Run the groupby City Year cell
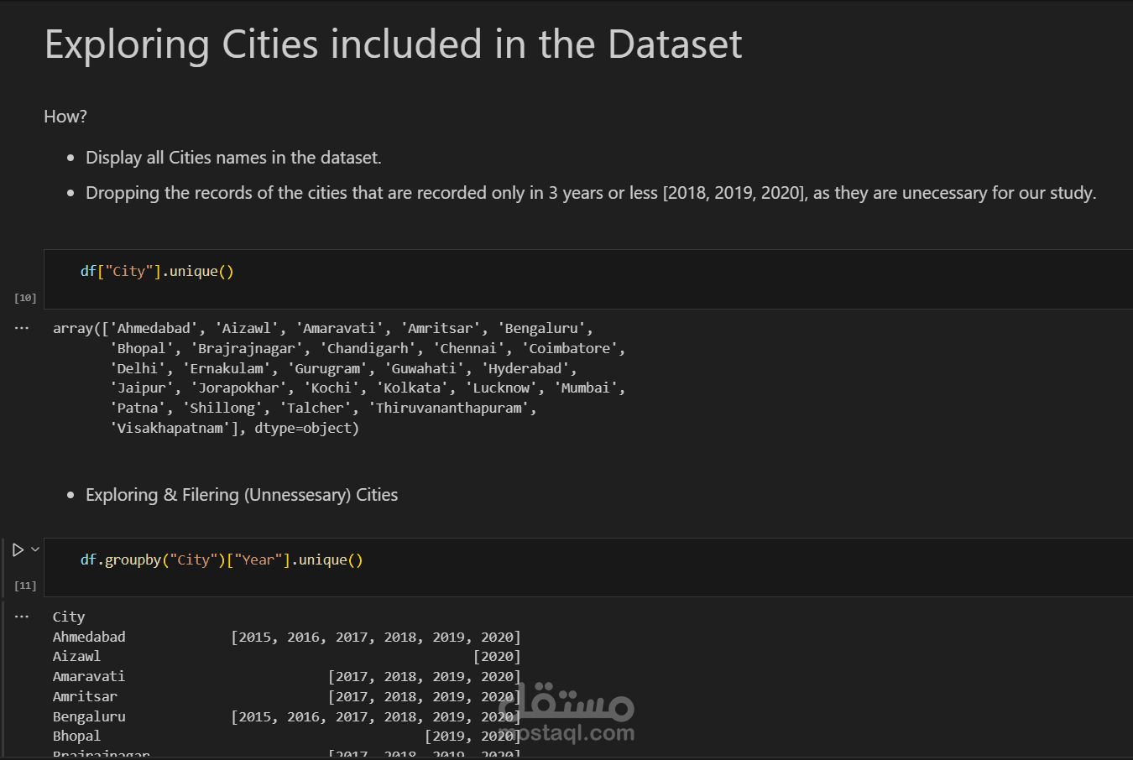Screen dimensions: 1133x760 18,550
